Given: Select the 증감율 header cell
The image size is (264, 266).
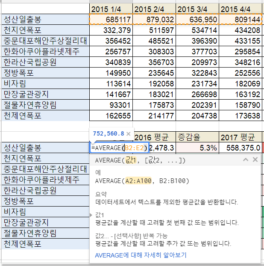Looking at the screenshot, I should coord(197,137).
